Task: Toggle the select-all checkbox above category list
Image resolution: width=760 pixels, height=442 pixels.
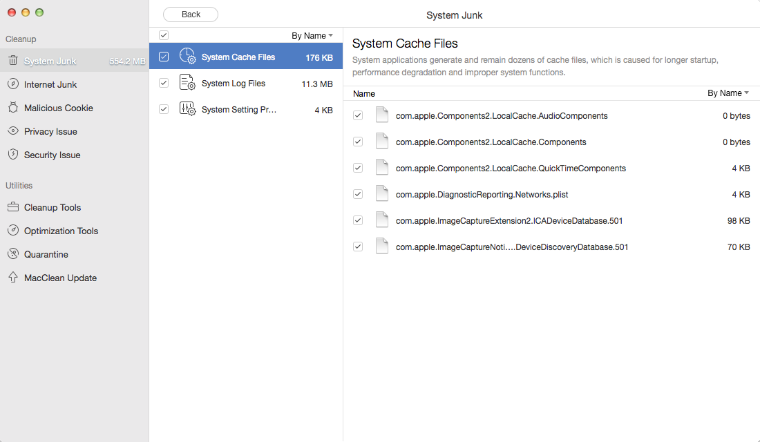Action: 164,35
